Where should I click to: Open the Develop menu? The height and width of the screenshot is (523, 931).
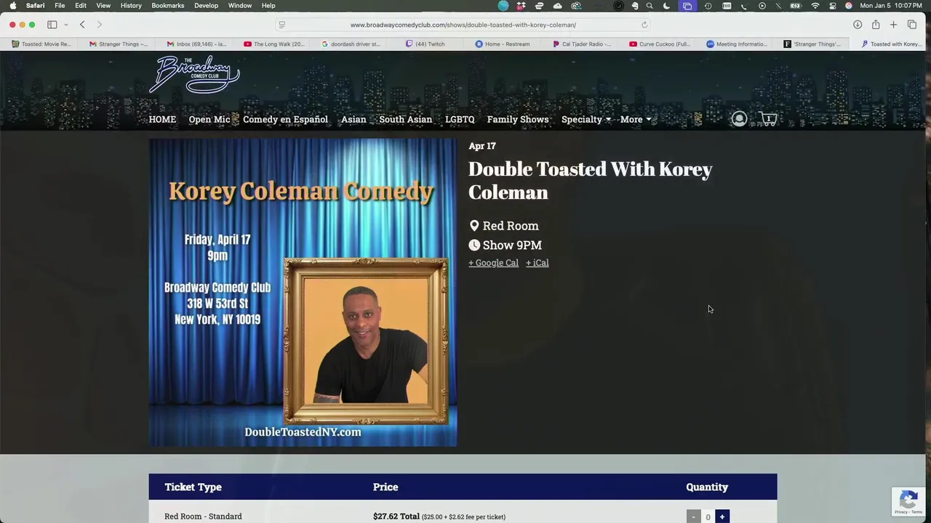point(206,6)
